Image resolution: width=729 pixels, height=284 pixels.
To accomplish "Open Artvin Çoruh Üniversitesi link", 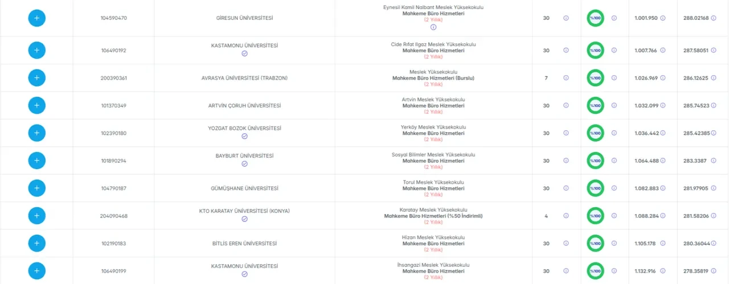I will pyautogui.click(x=244, y=106).
